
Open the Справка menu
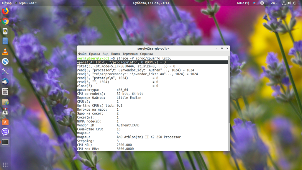146,54
